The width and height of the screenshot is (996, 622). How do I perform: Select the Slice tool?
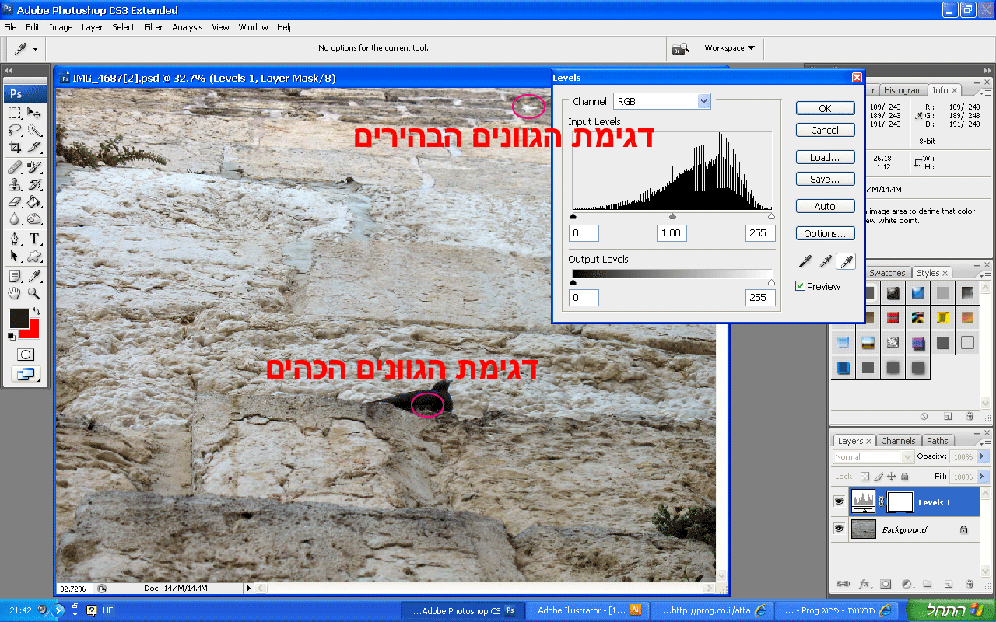34,147
